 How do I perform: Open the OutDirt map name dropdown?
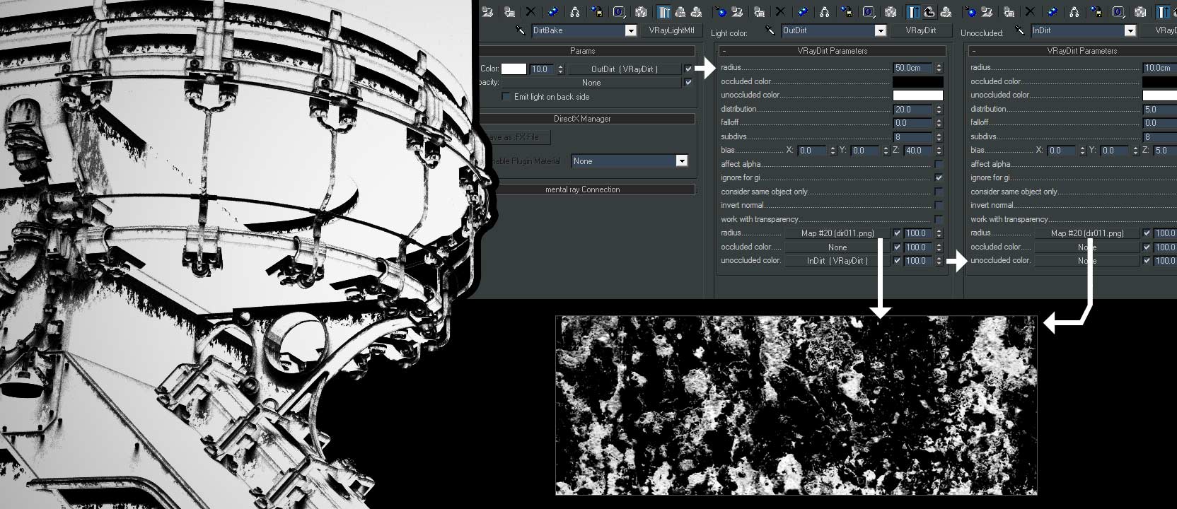[880, 30]
